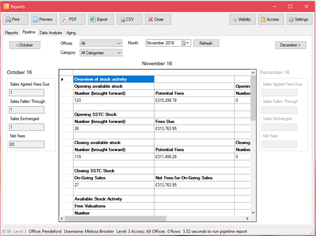
Task: Open the Preview report button
Action: tap(44, 19)
